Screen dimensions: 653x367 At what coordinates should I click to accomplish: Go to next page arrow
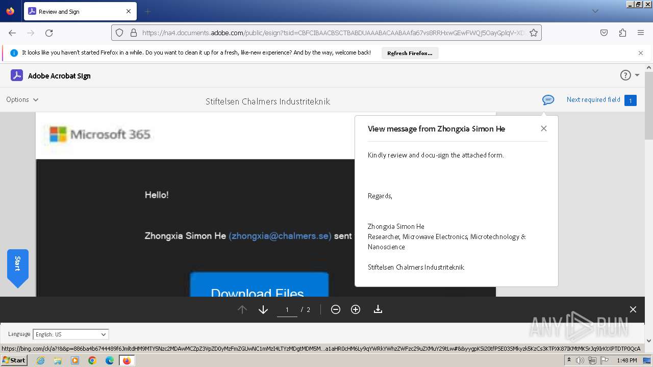pyautogui.click(x=263, y=309)
